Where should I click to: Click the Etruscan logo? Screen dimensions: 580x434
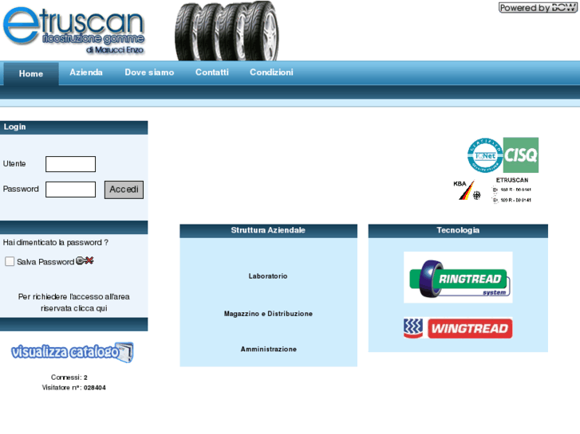(x=74, y=30)
